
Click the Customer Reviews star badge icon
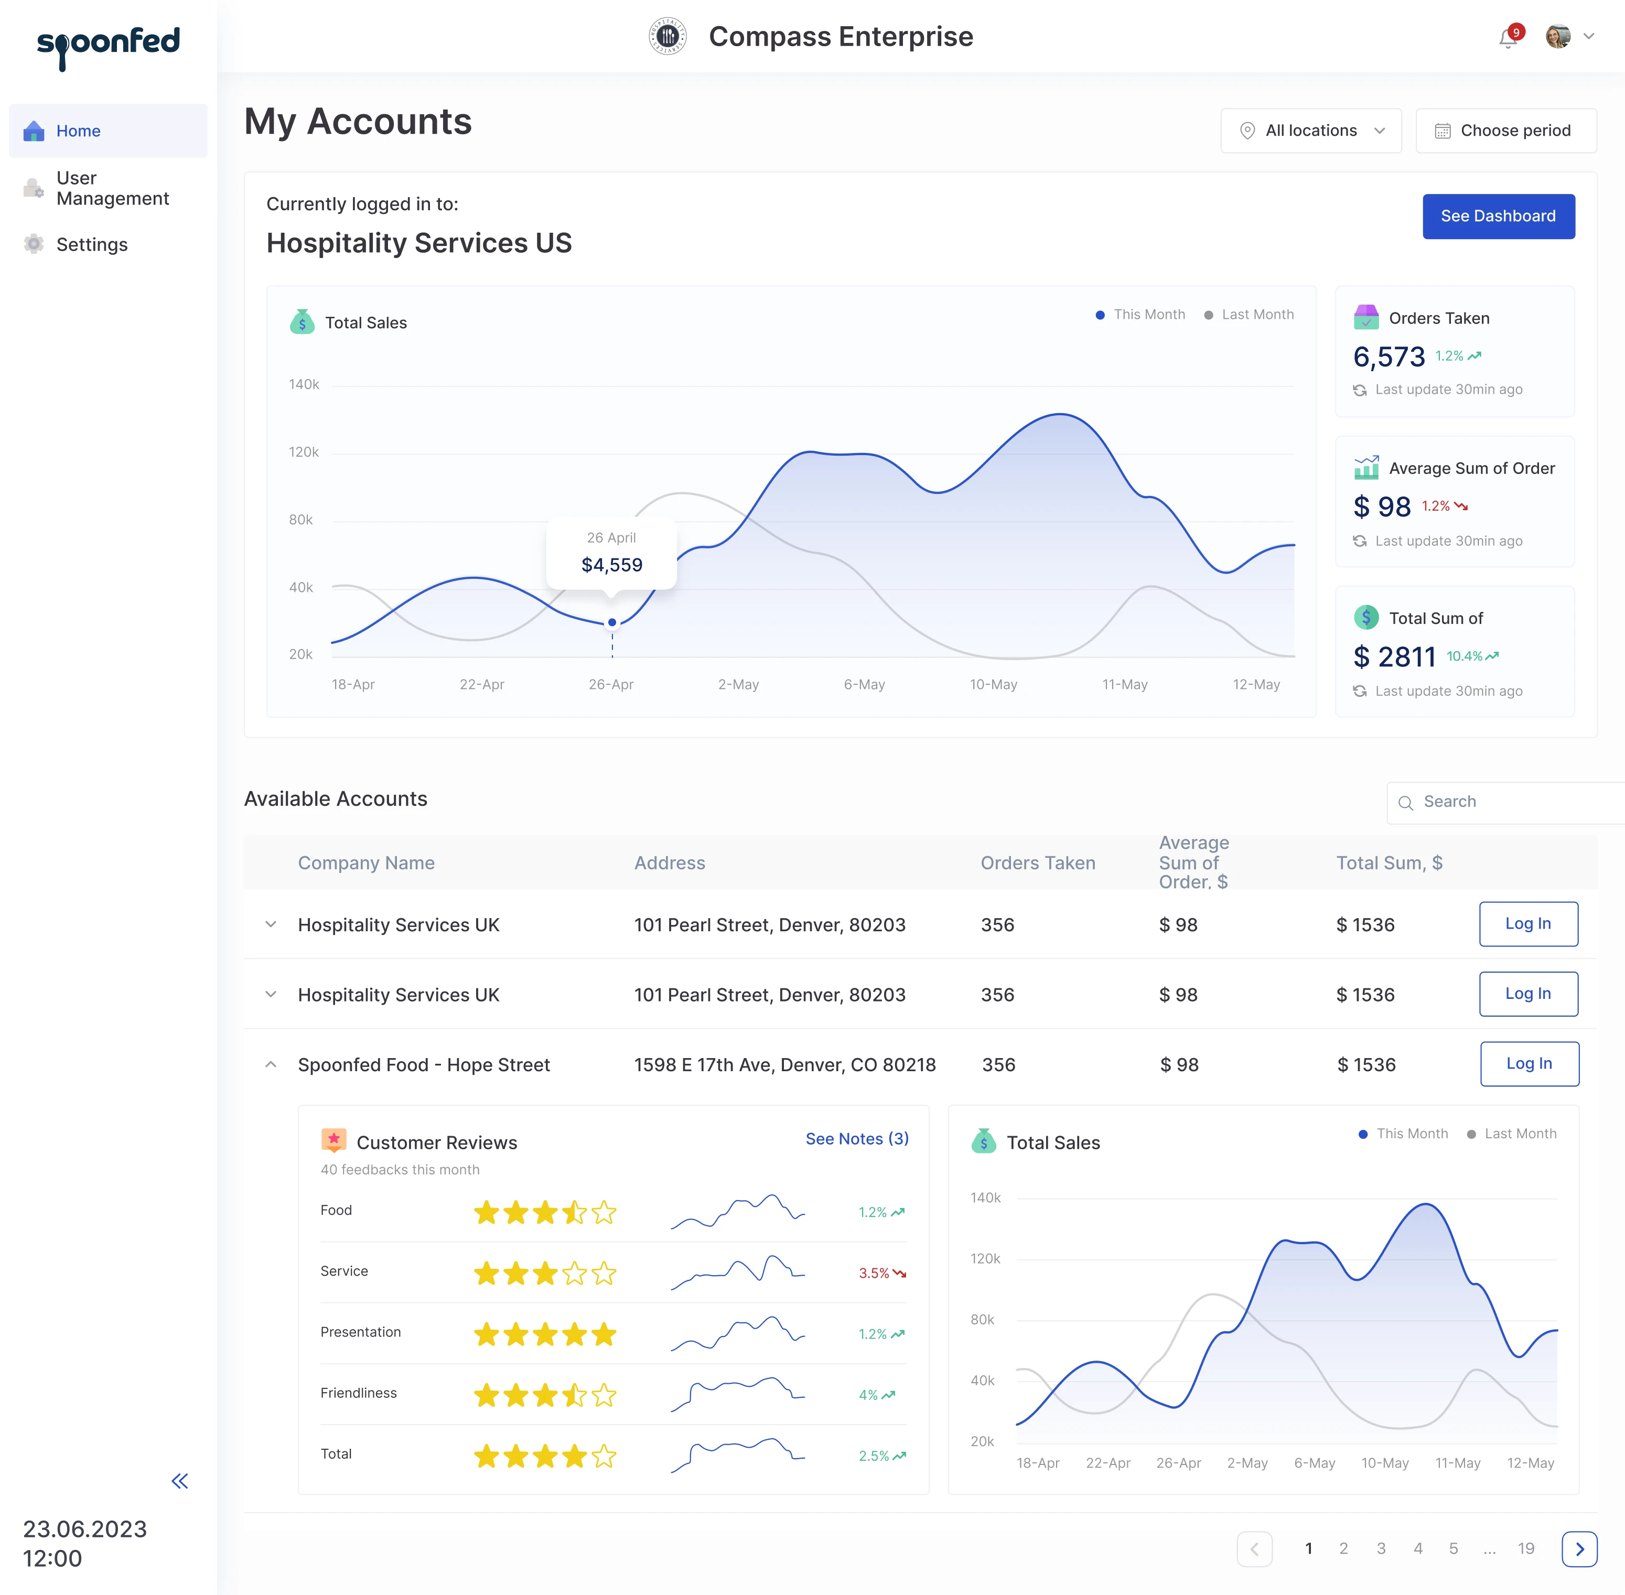[x=333, y=1140]
